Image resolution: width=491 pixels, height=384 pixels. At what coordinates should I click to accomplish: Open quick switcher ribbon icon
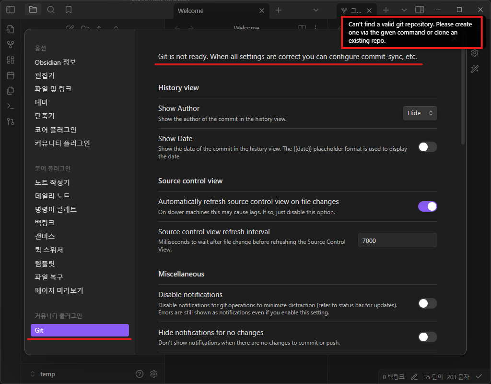click(x=11, y=29)
